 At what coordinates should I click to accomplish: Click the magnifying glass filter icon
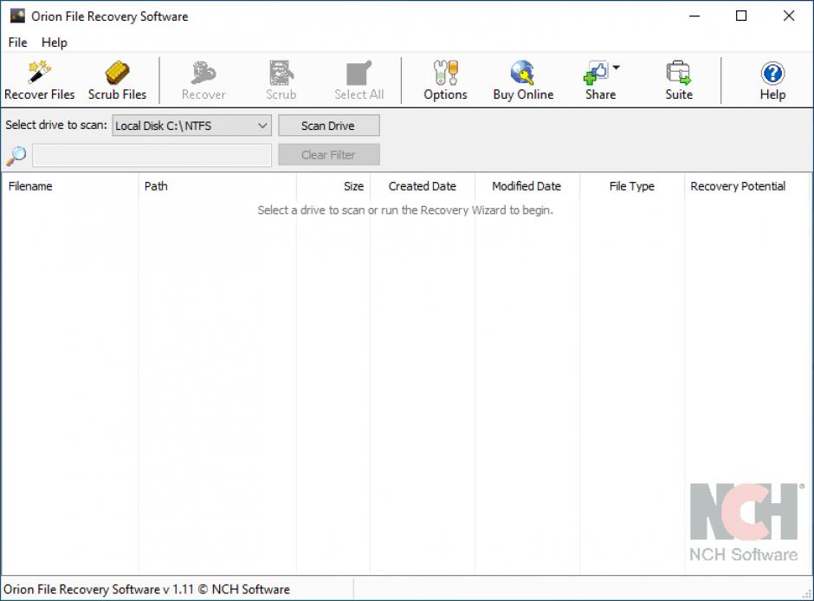click(x=16, y=155)
